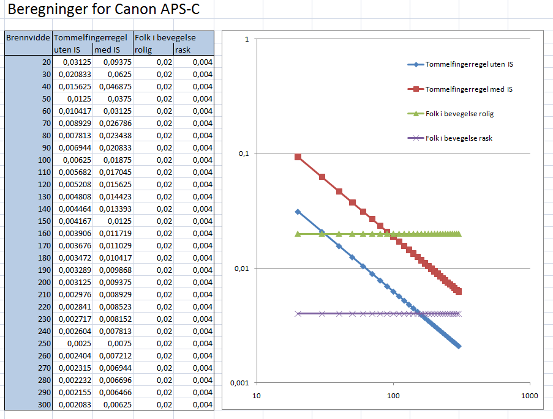
Task: Click cell 0,010417 in row 60
Action: pyautogui.click(x=73, y=111)
